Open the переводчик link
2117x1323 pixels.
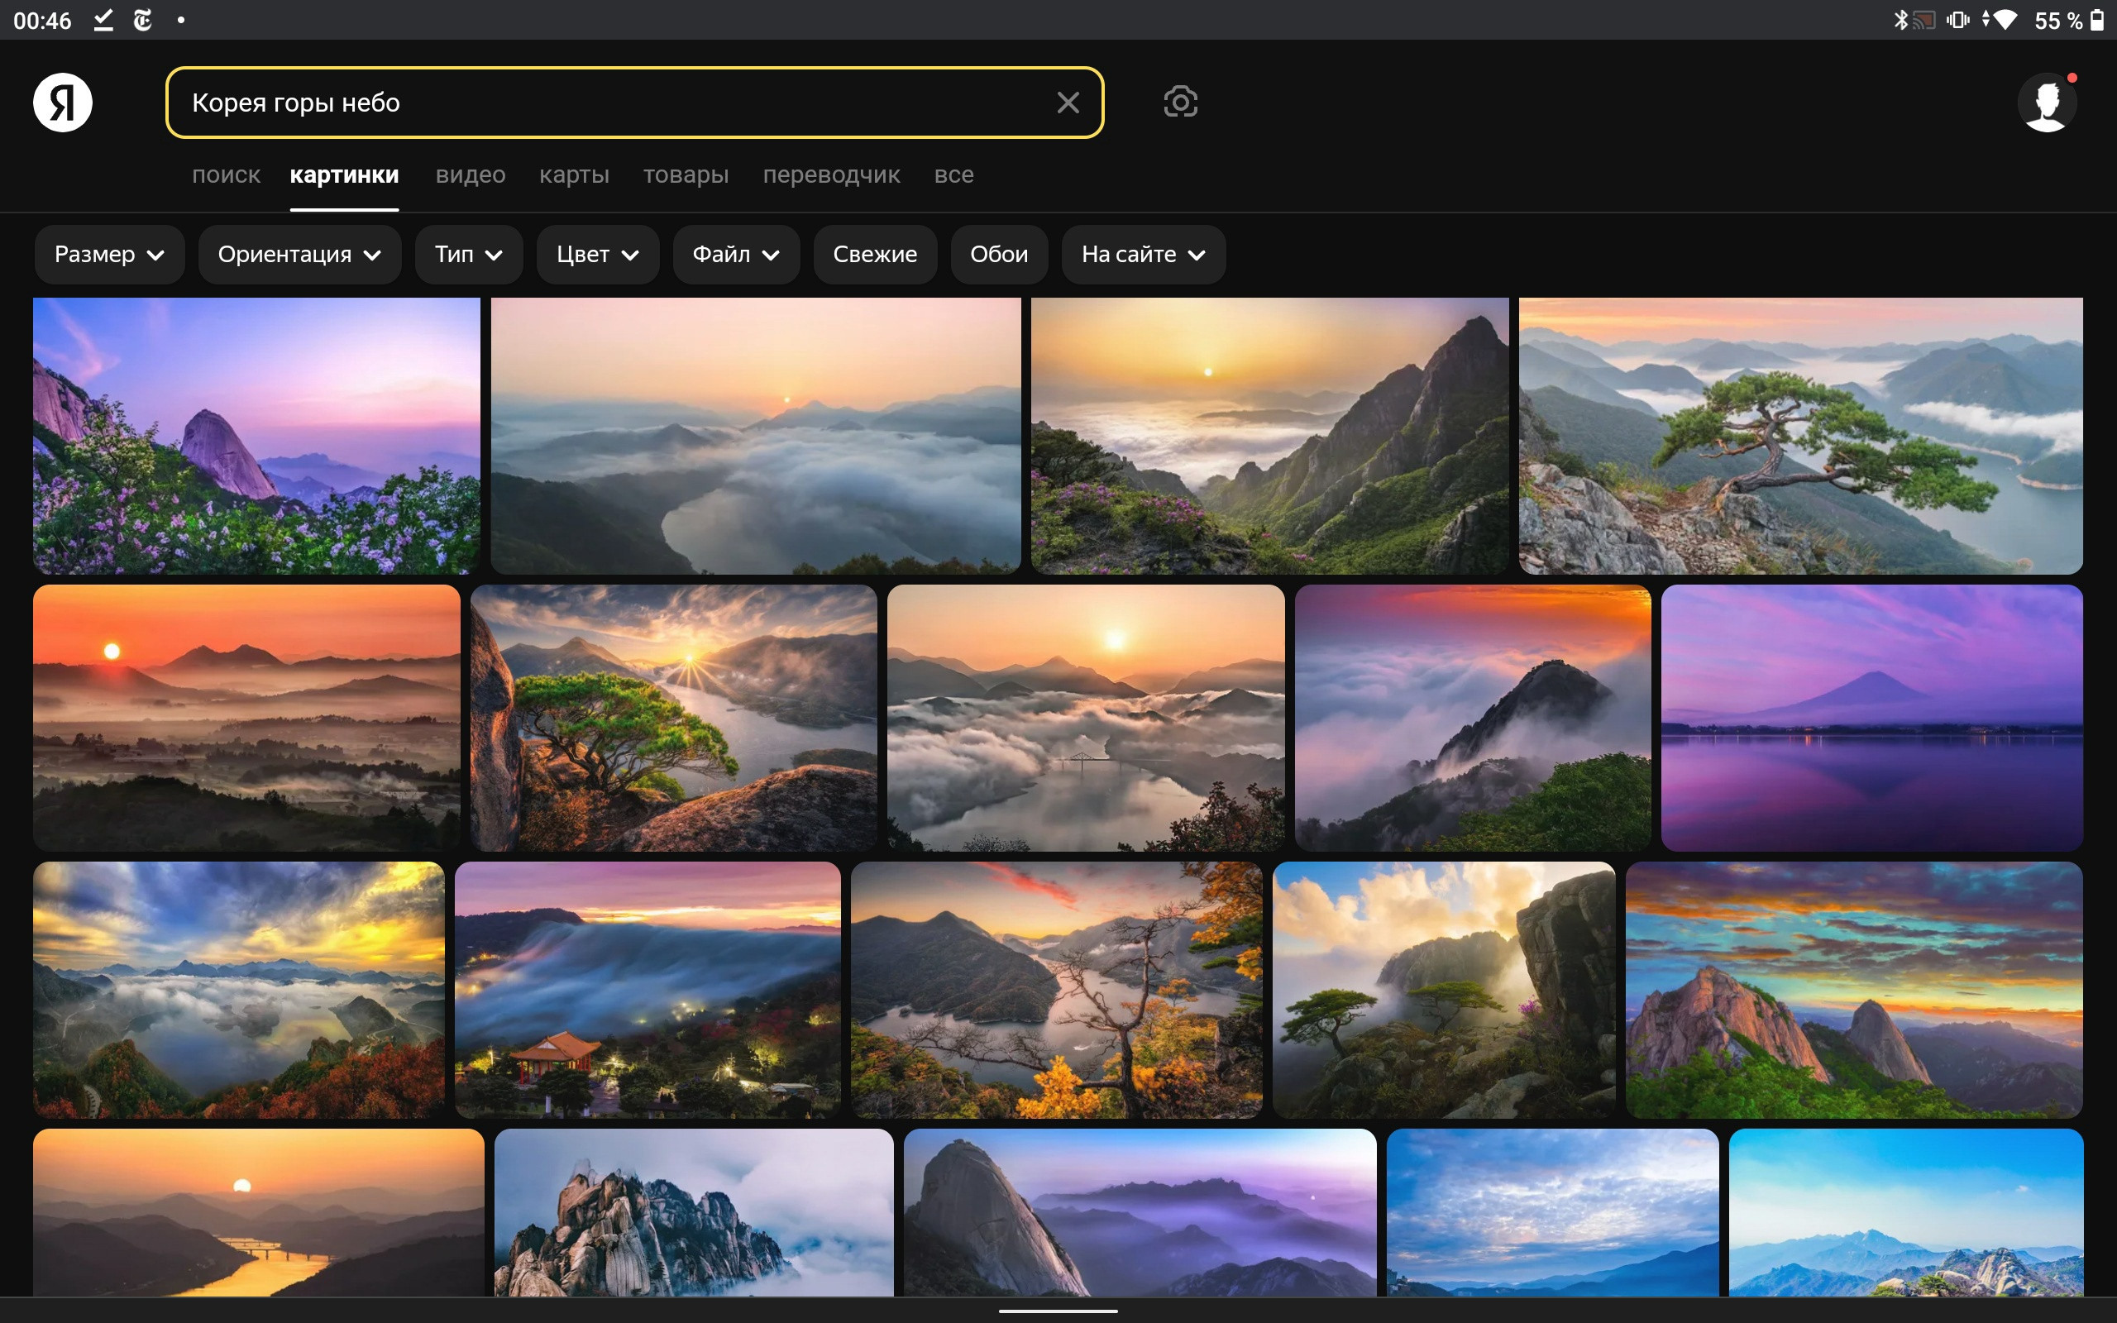831,175
